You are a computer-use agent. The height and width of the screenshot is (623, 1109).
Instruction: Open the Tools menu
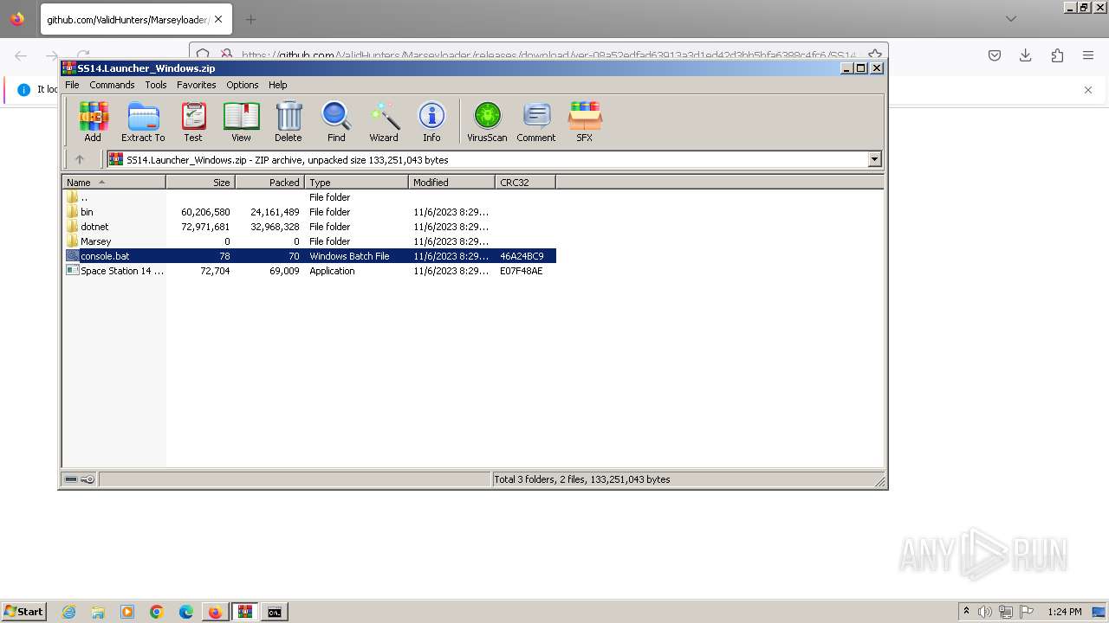(156, 85)
